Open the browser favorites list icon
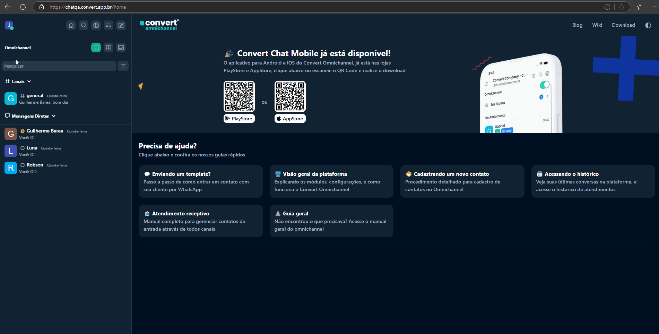 click(x=640, y=7)
